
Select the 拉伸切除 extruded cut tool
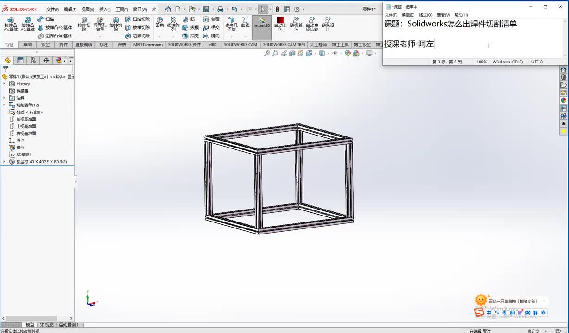(x=84, y=25)
